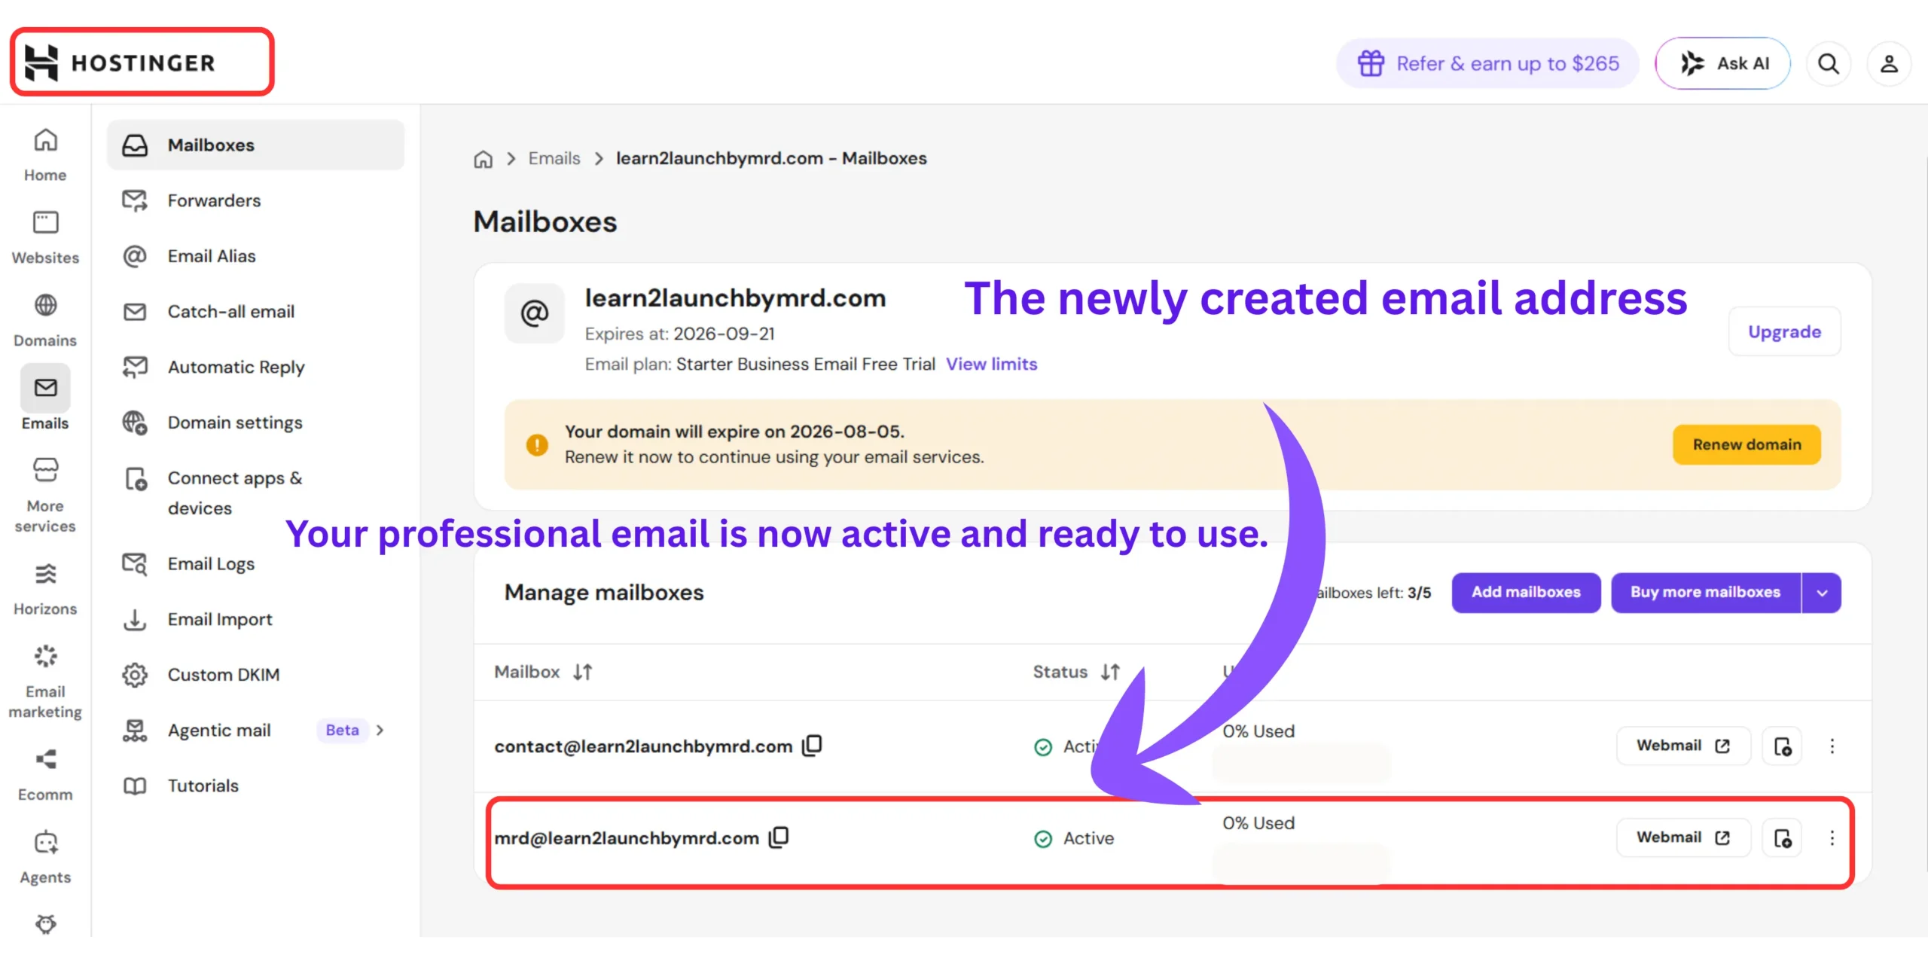
Task: Open Agents from the sidebar
Action: 45,857
